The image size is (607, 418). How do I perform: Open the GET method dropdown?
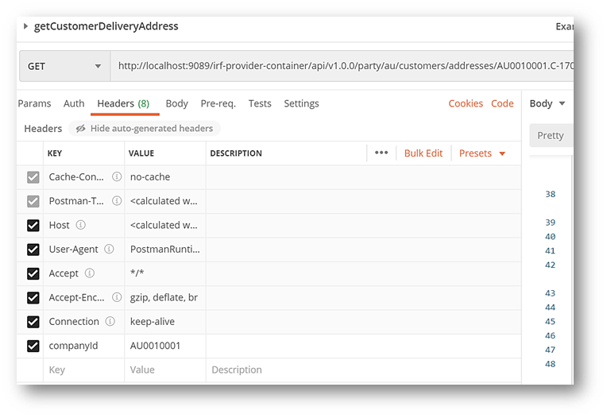[64, 67]
